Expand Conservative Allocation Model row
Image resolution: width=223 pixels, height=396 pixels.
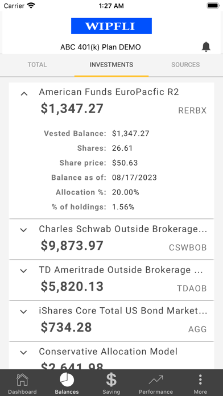tap(23, 353)
